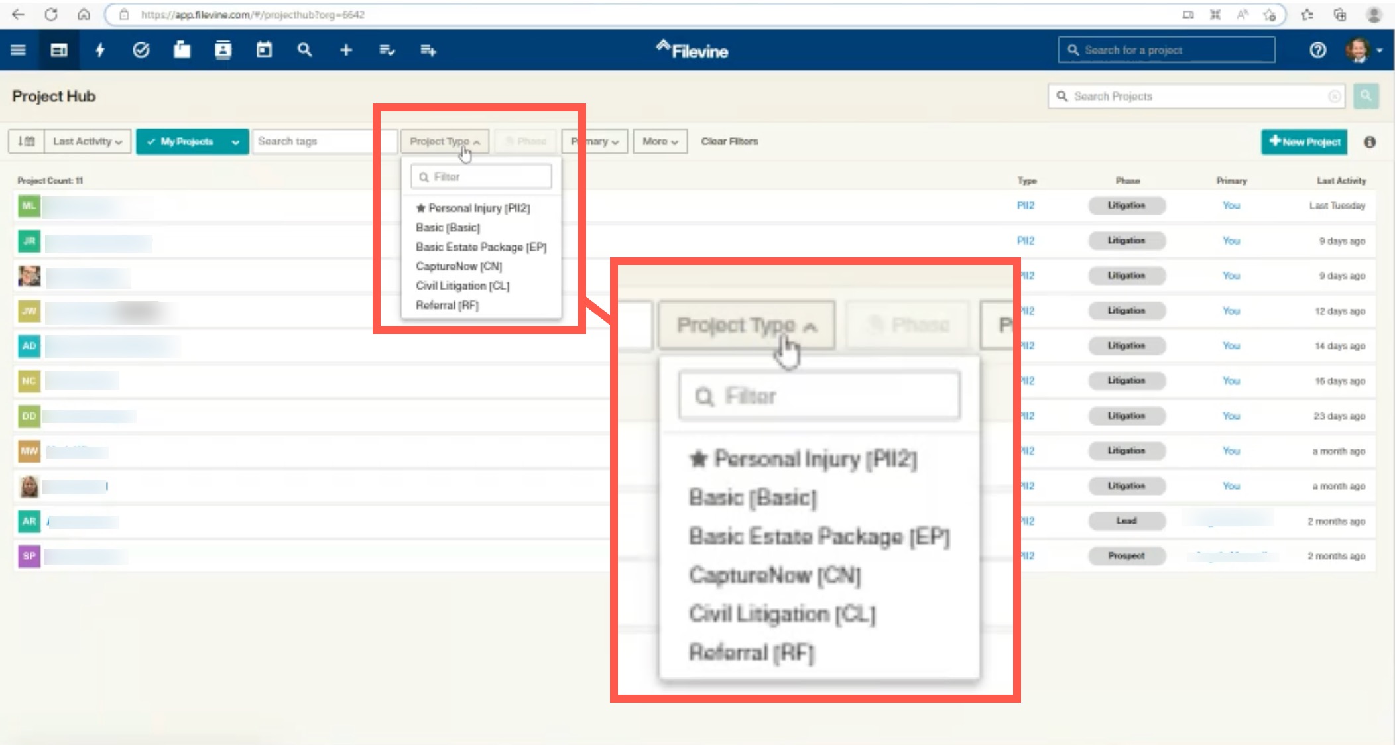Open the hamburger main menu
This screenshot has width=1395, height=745.
click(x=18, y=50)
